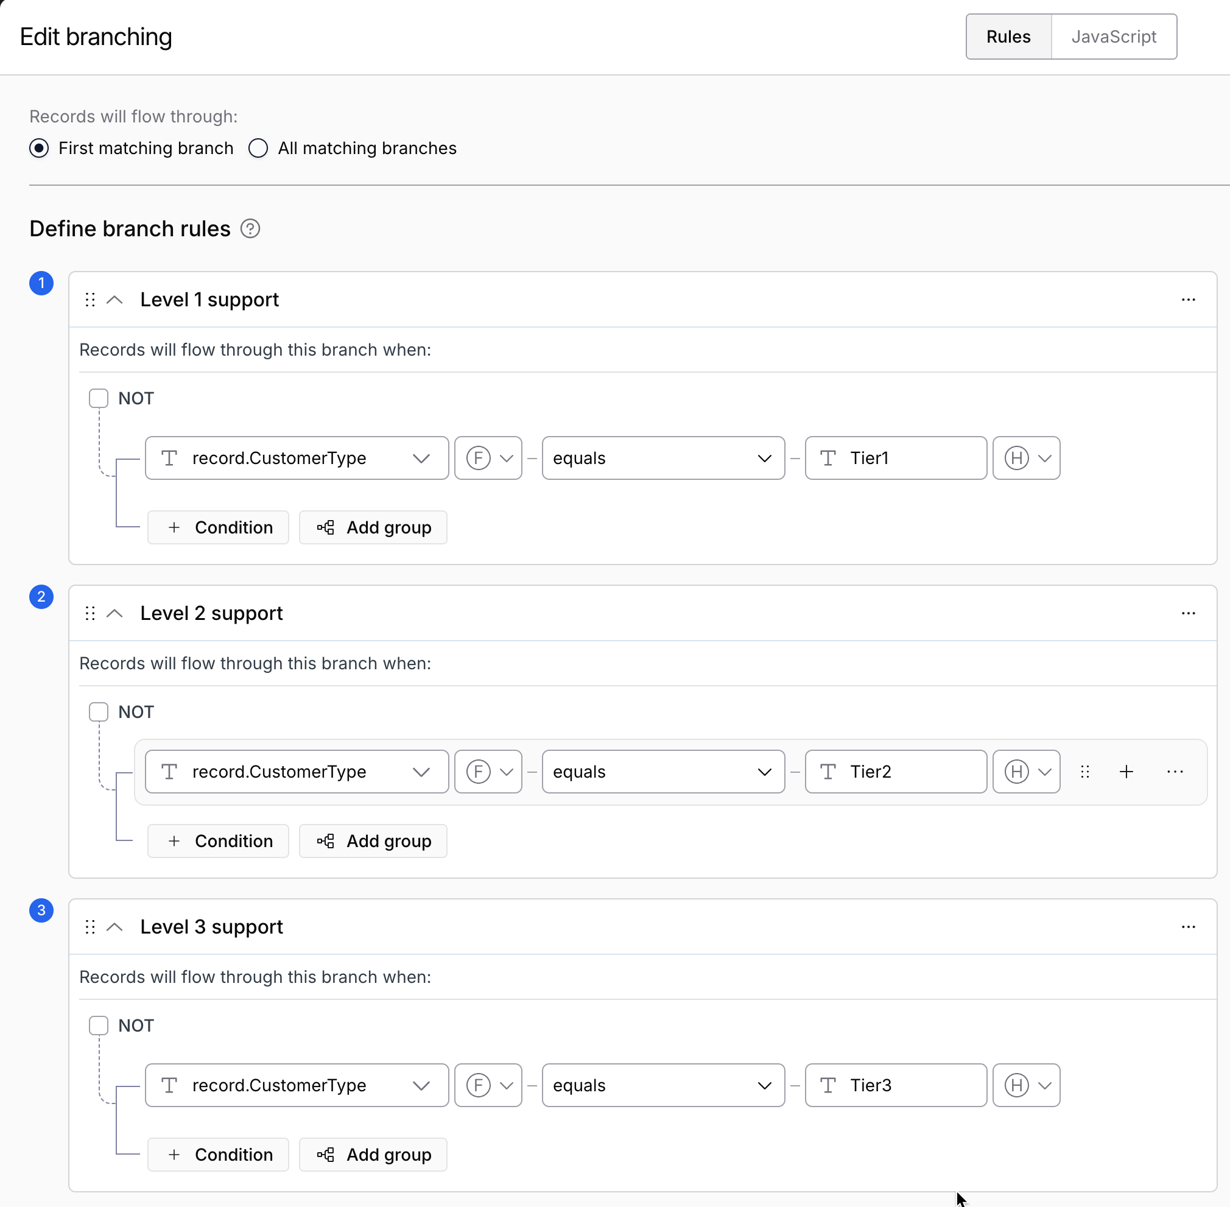Check NOT box in Level 2 support
1230x1207 pixels.
(x=99, y=713)
